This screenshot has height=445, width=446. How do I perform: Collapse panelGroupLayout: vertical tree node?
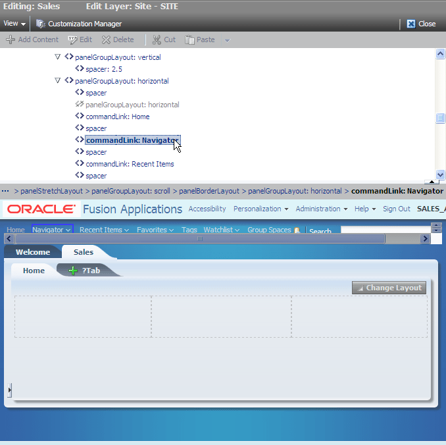57,57
